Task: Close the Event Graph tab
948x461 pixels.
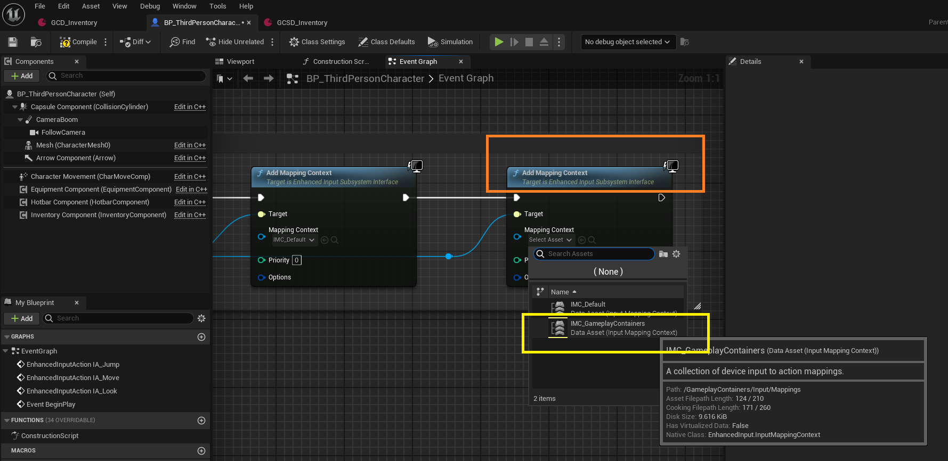Action: click(461, 62)
